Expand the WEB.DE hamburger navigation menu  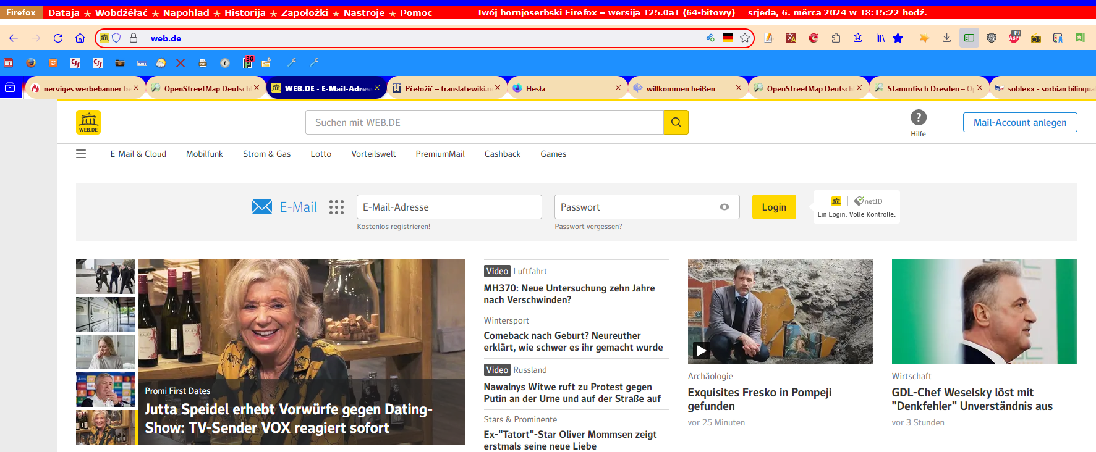click(x=81, y=154)
